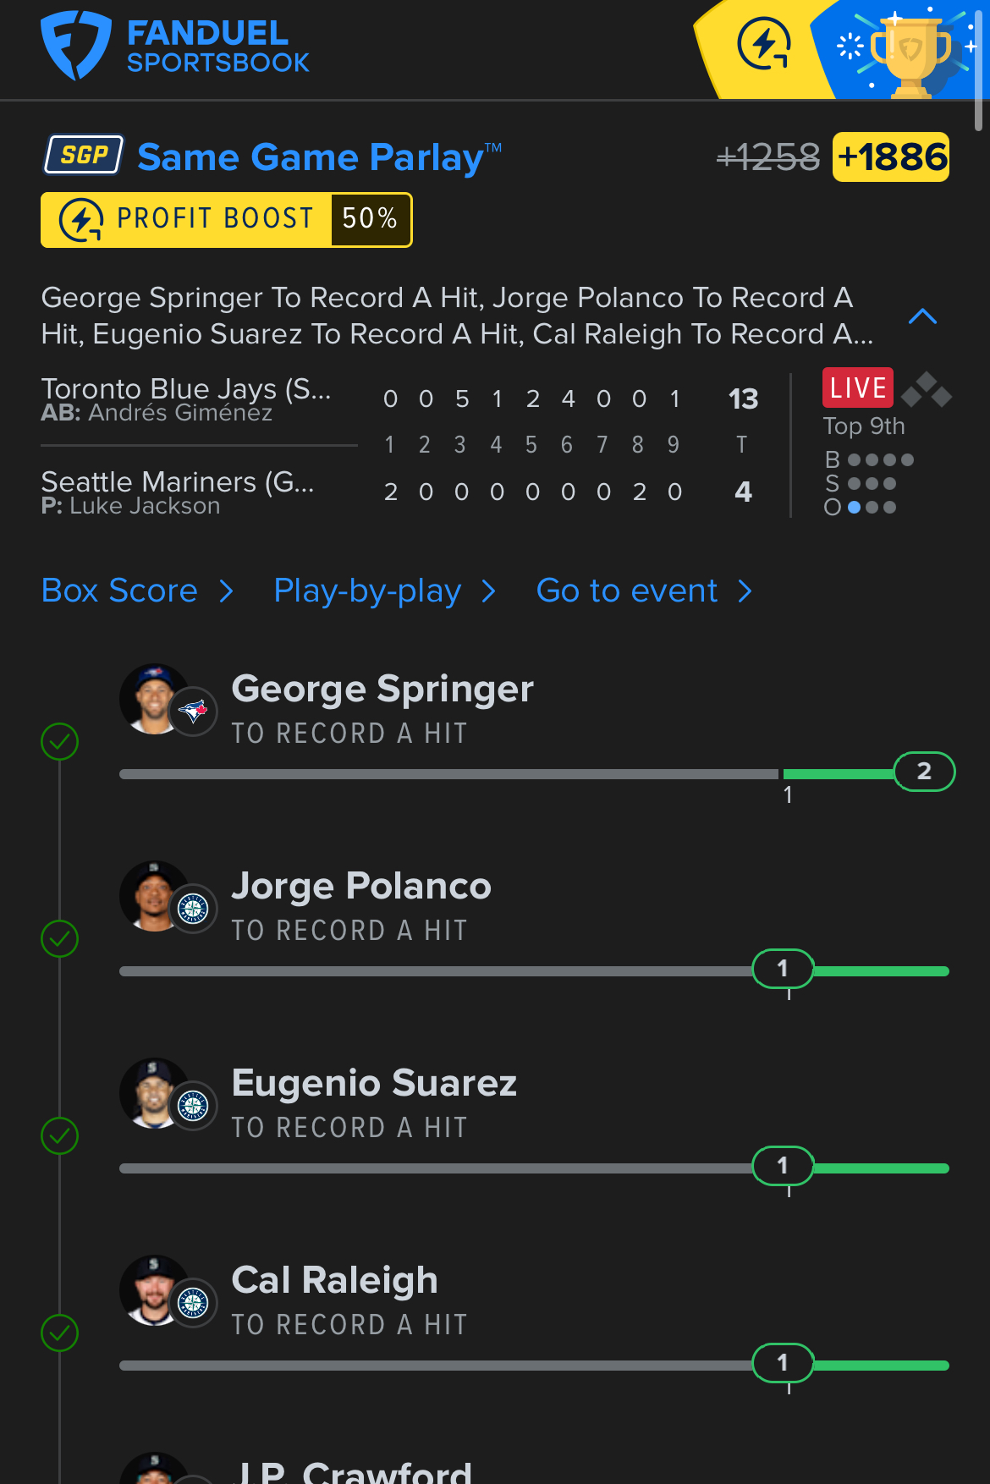This screenshot has height=1484, width=990.
Task: Tap the baseball diamond bases icon
Action: (927, 390)
